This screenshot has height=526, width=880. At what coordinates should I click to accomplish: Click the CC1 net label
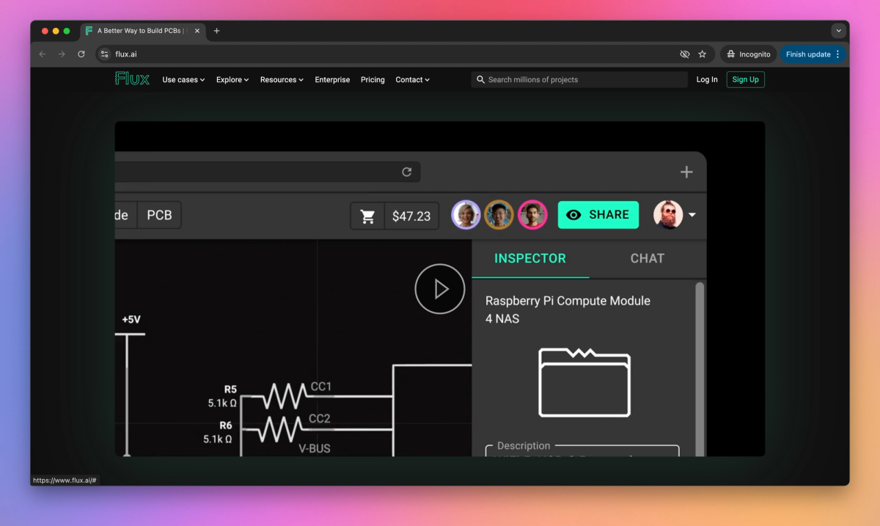pos(321,386)
